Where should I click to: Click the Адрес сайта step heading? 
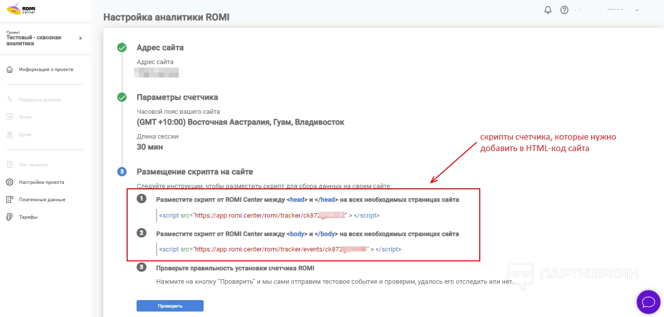coord(160,48)
